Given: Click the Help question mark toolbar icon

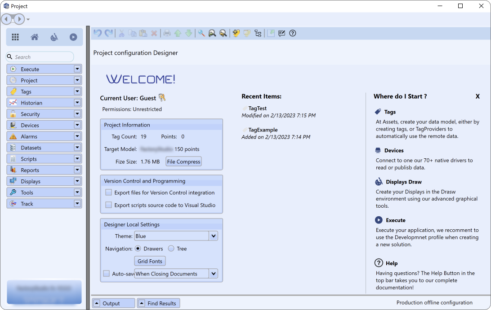Looking at the screenshot, I should (x=293, y=33).
